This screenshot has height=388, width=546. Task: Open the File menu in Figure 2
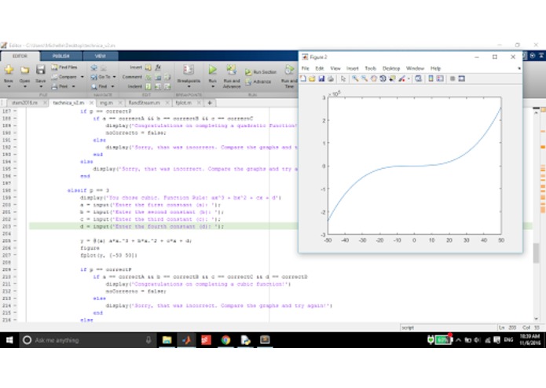pyautogui.click(x=306, y=68)
